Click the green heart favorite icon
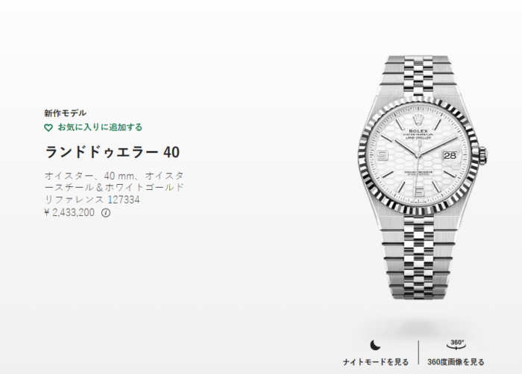Image resolution: width=522 pixels, height=374 pixels. point(48,128)
